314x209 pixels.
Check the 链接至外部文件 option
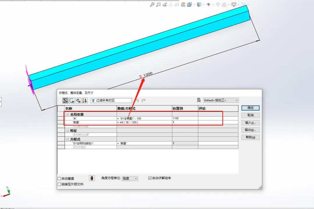click(x=59, y=184)
